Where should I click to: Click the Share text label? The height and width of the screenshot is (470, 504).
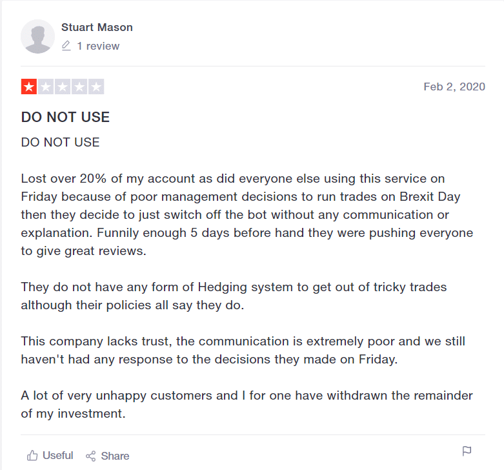[x=115, y=456]
